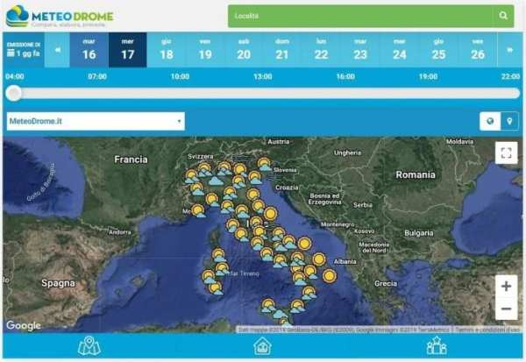The width and height of the screenshot is (526, 362).
Task: Select day mer 24
Action: [400, 50]
